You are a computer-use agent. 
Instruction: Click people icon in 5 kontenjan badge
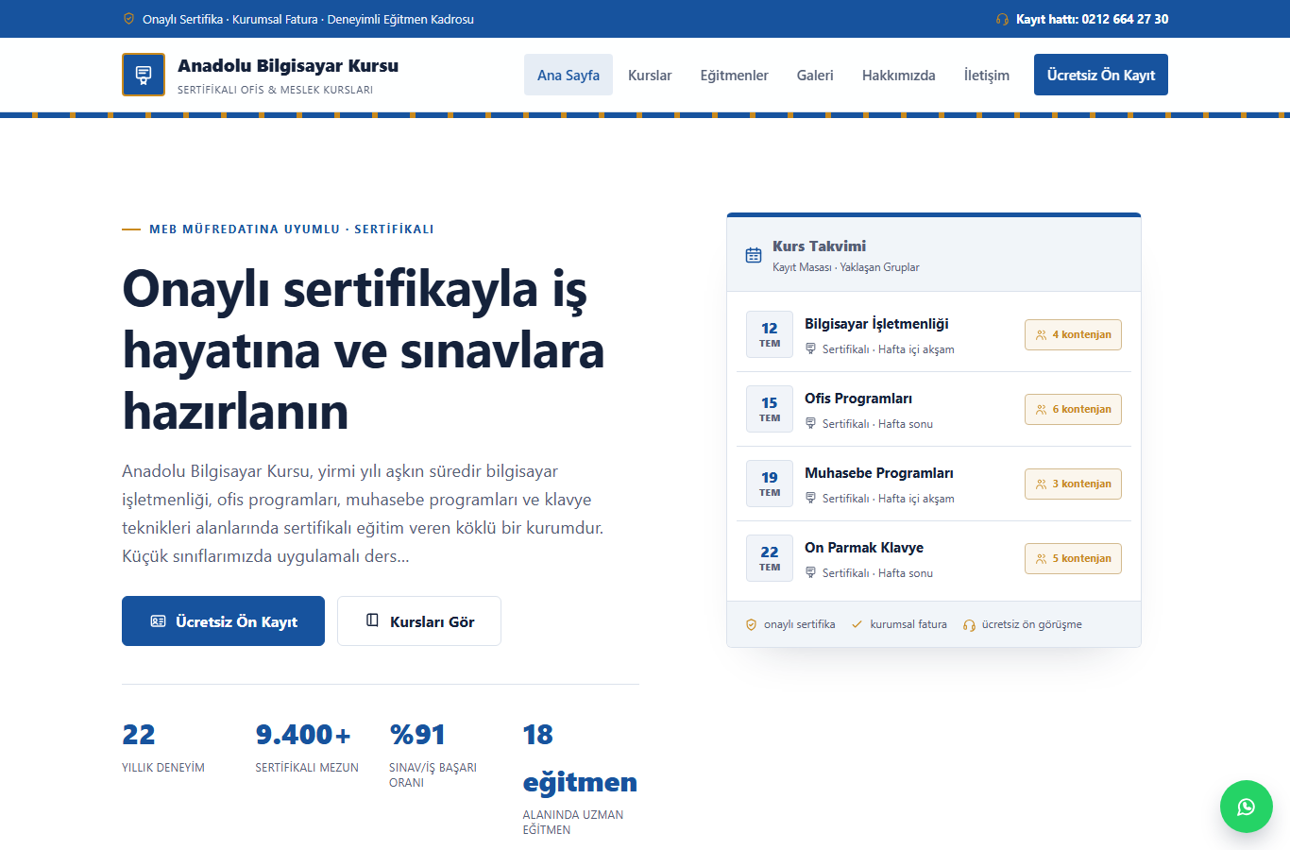click(x=1042, y=558)
